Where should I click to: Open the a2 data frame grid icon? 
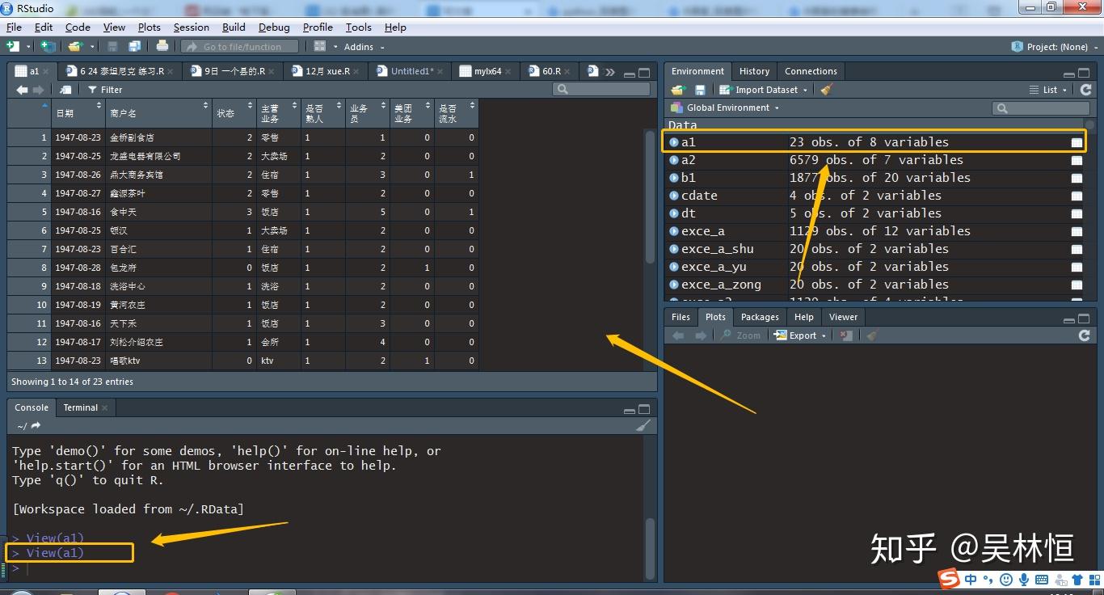click(x=1077, y=160)
